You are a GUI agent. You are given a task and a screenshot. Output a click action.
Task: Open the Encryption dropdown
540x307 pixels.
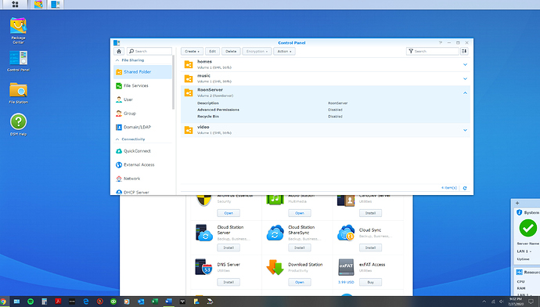click(257, 52)
